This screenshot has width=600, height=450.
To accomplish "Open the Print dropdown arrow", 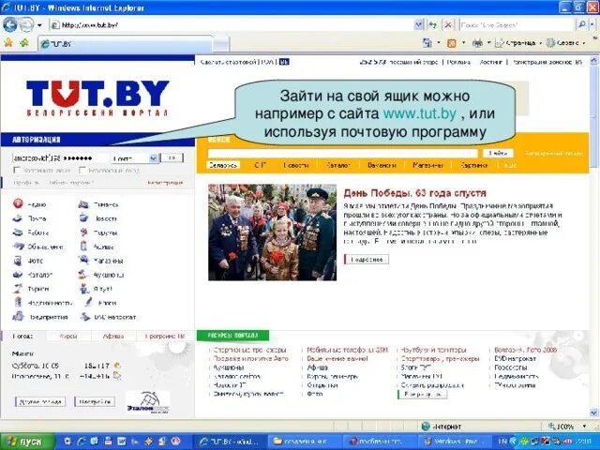I will 488,43.
